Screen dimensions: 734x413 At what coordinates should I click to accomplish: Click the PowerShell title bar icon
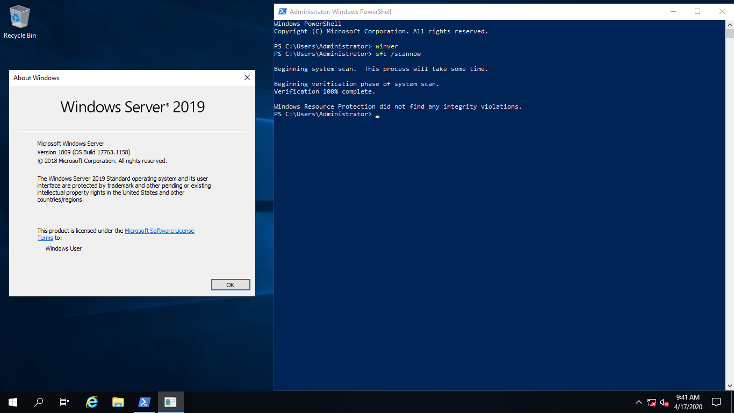pos(282,11)
